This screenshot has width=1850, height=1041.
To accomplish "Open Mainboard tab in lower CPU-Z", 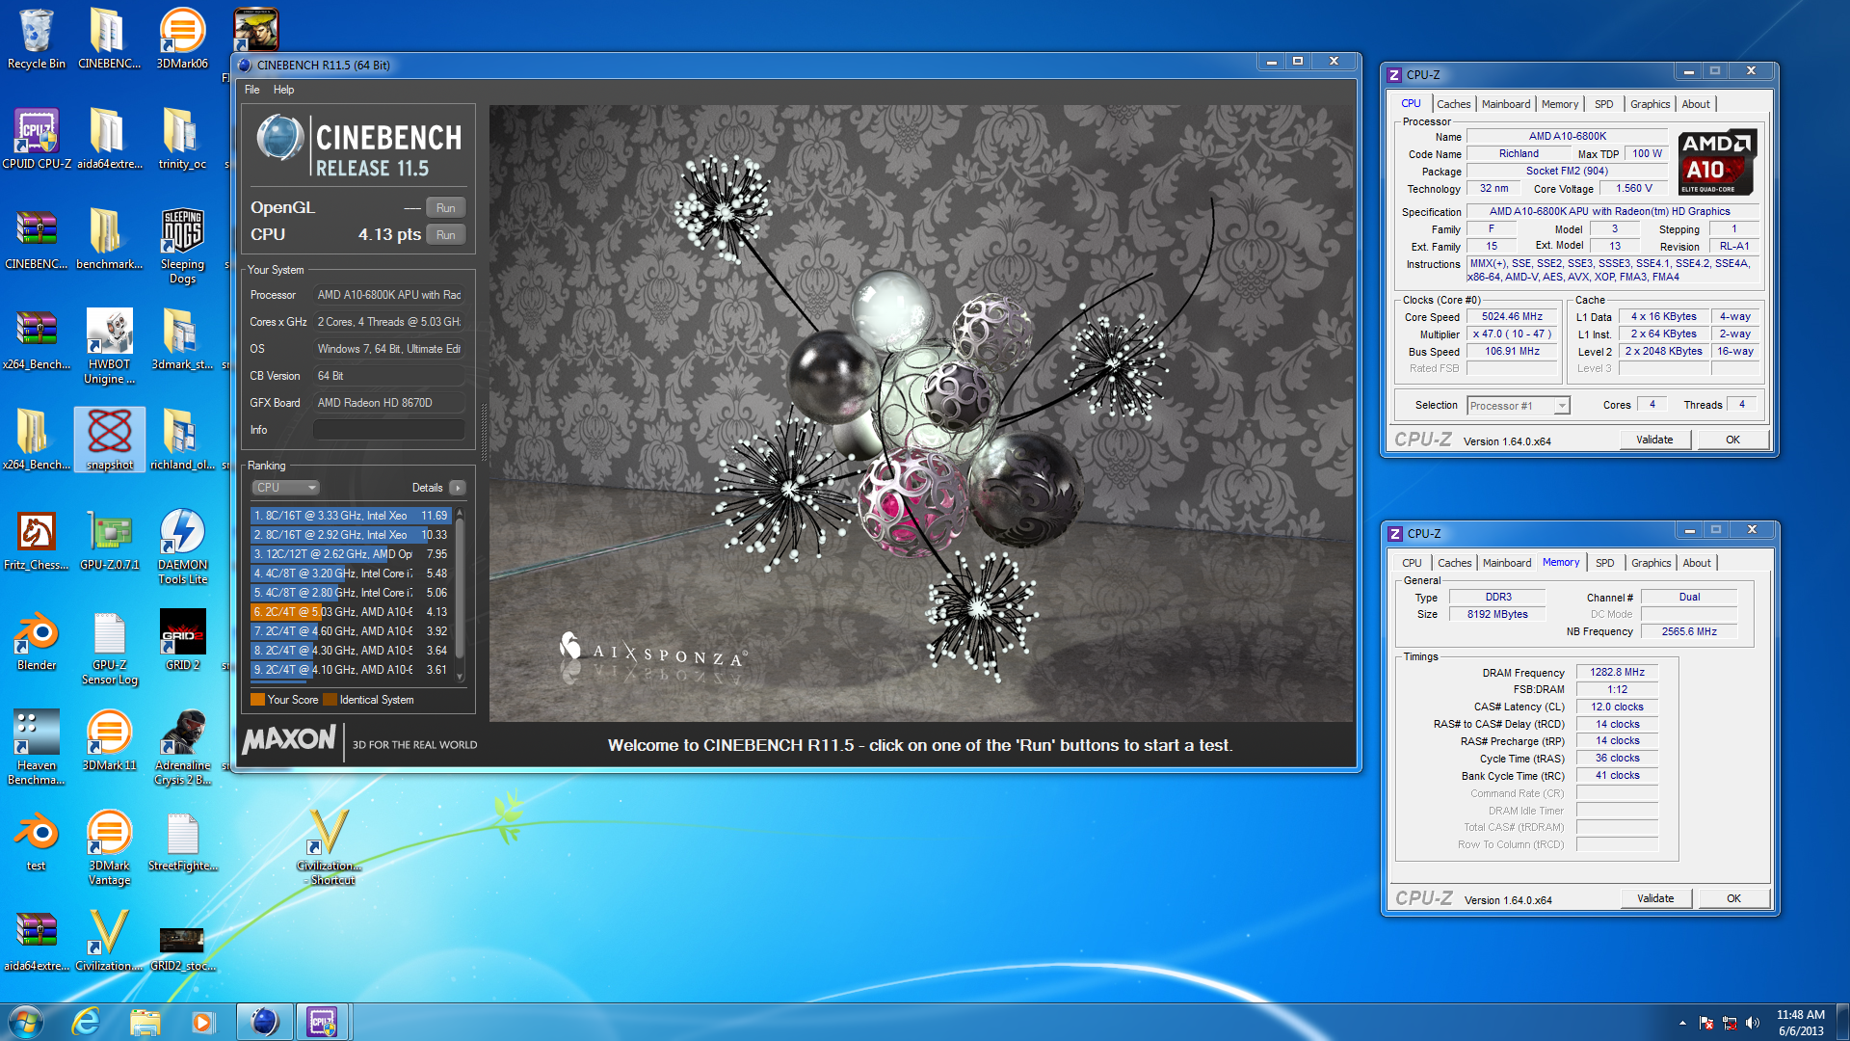I will pyautogui.click(x=1506, y=563).
